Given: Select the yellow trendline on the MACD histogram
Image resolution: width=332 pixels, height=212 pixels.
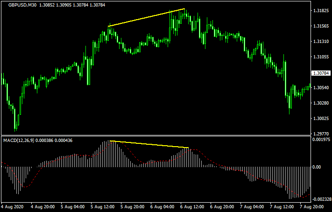Looking at the screenshot, I should pos(149,144).
